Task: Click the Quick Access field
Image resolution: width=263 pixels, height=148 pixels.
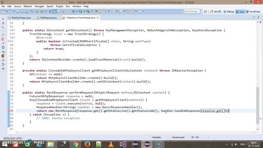Action: [191, 12]
